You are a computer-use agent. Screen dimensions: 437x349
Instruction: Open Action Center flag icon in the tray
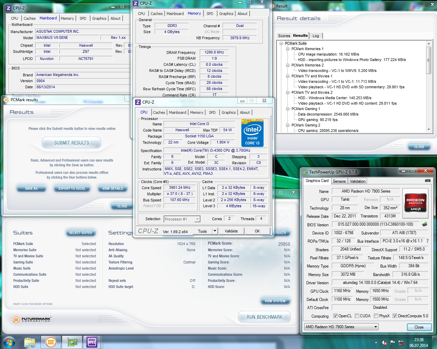[x=393, y=343]
